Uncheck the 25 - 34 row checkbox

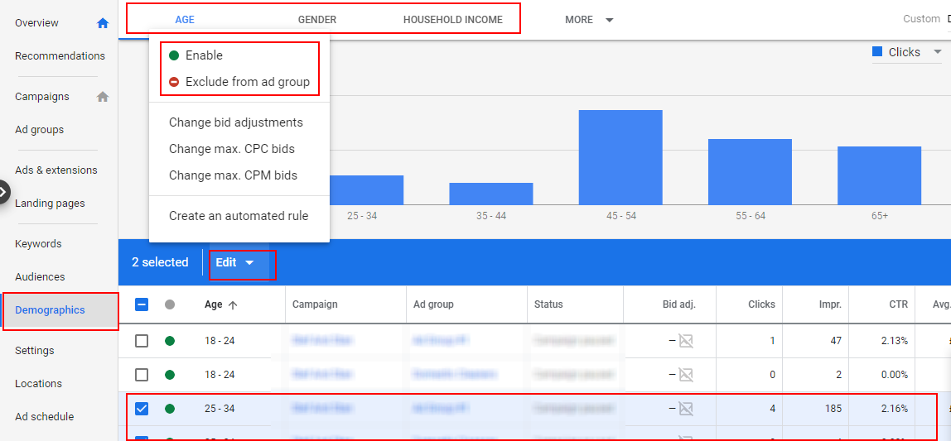coord(142,409)
